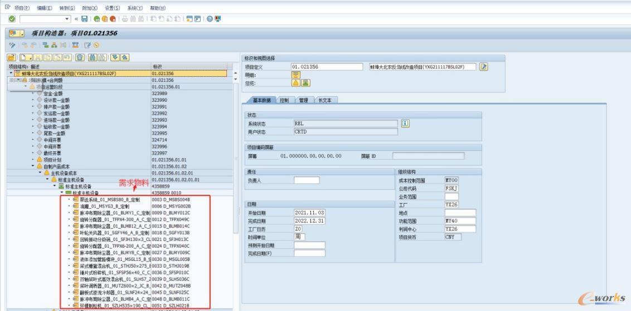631x311 pixels.
Task: Open the 帮助(H) menu
Action: click(157, 8)
